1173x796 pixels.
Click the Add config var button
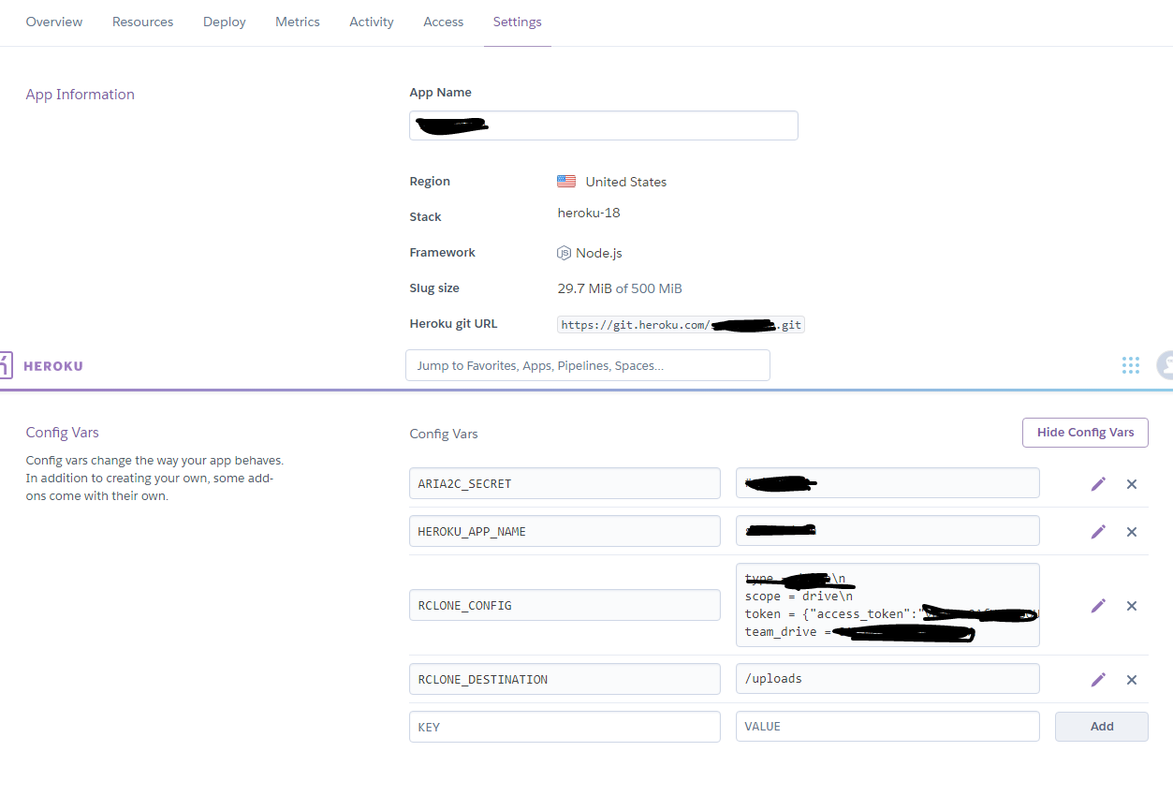click(1101, 727)
